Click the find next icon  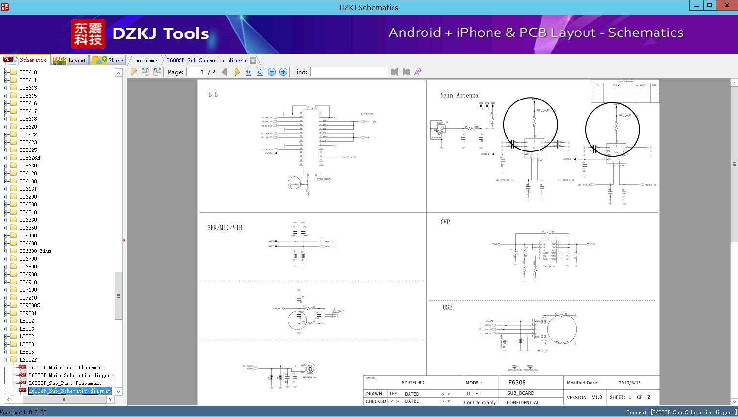tap(406, 72)
